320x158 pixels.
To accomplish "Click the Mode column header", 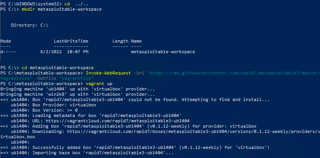I will tap(5, 41).
